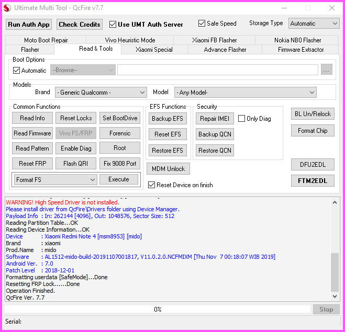Close the QcFire window
The width and height of the screenshot is (345, 332).
point(332,8)
